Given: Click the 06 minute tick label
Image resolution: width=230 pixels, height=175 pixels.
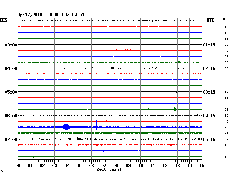Looking at the screenshot, I should pyautogui.click(x=91, y=166).
